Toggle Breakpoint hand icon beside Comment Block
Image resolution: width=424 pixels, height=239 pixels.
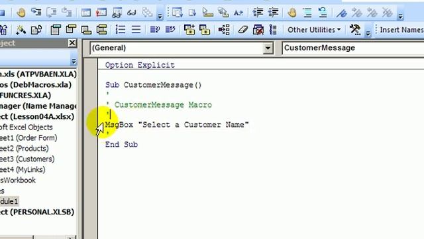click(292, 13)
